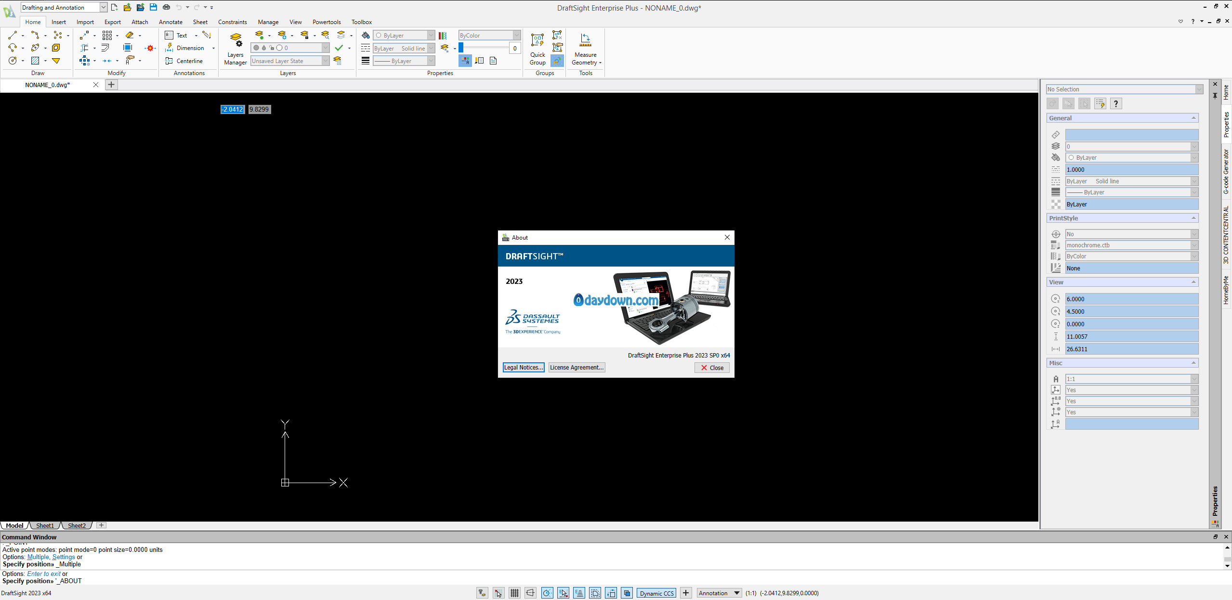This screenshot has height=600, width=1232.
Task: Click the Print icon in quick access toolbar
Action: coord(167,7)
